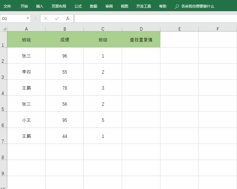Select row 6 header

point(3,120)
